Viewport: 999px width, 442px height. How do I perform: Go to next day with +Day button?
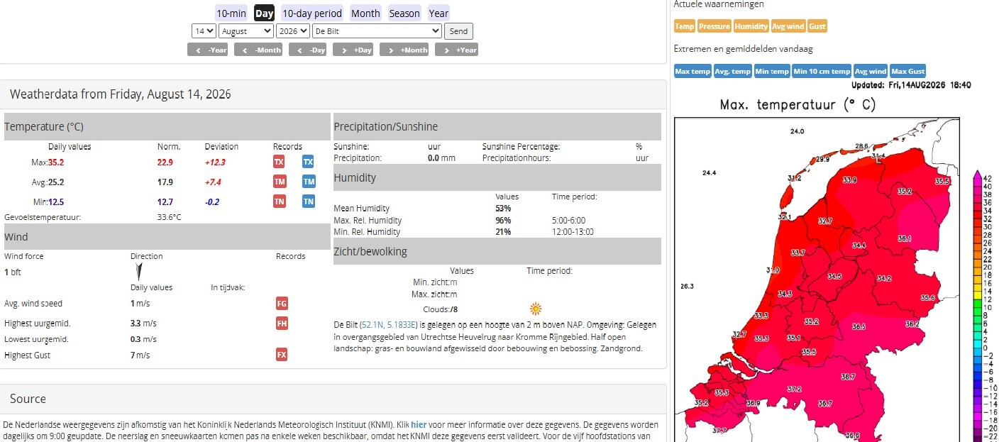point(353,50)
